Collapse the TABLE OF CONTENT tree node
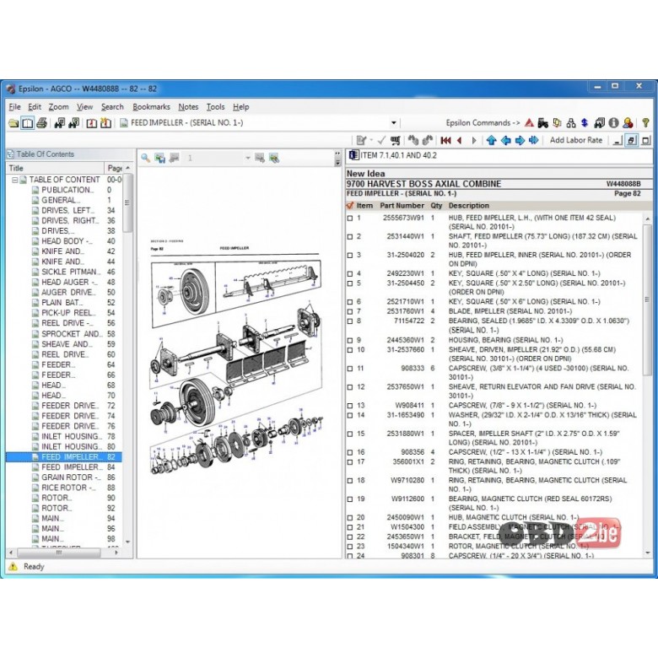 [x=14, y=180]
